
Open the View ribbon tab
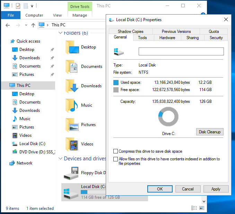pos(57,15)
